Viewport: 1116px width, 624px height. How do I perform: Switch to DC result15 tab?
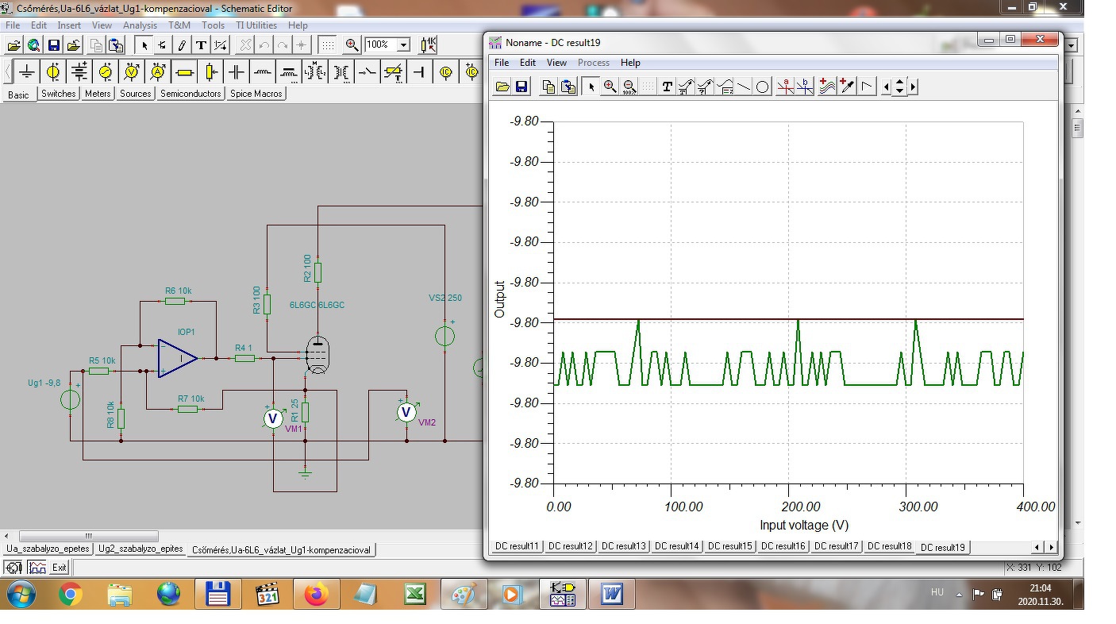pos(730,546)
